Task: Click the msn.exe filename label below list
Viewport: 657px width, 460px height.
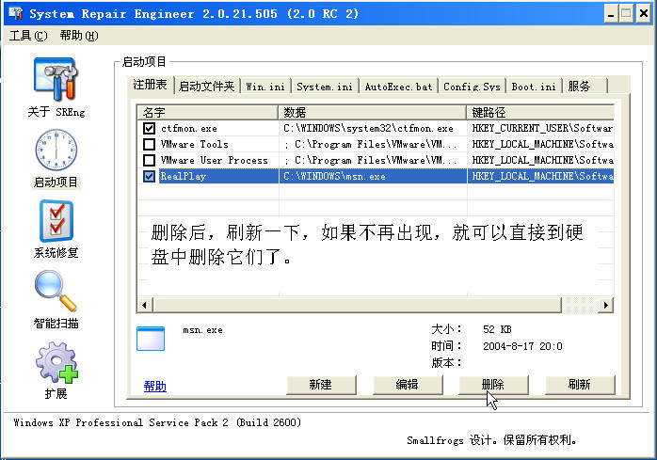Action: point(202,330)
